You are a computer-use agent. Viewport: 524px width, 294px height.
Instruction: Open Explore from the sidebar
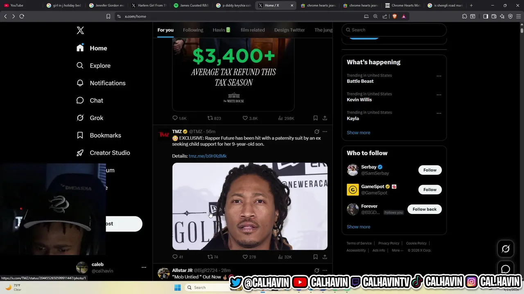point(93,66)
